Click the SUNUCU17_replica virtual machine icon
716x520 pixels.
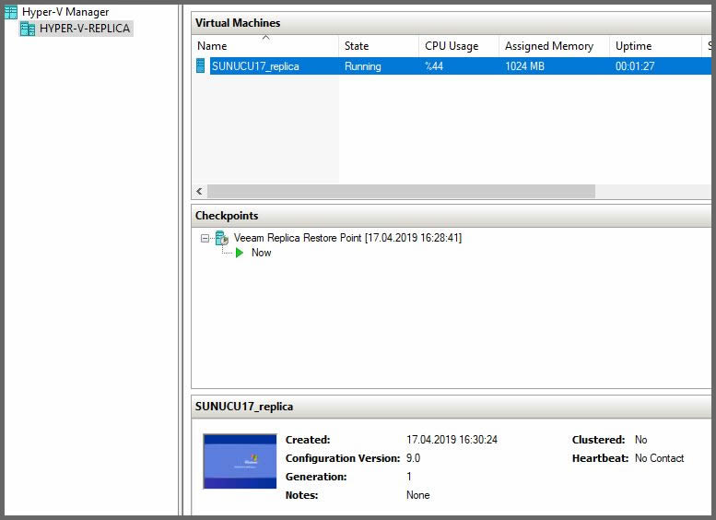point(200,66)
